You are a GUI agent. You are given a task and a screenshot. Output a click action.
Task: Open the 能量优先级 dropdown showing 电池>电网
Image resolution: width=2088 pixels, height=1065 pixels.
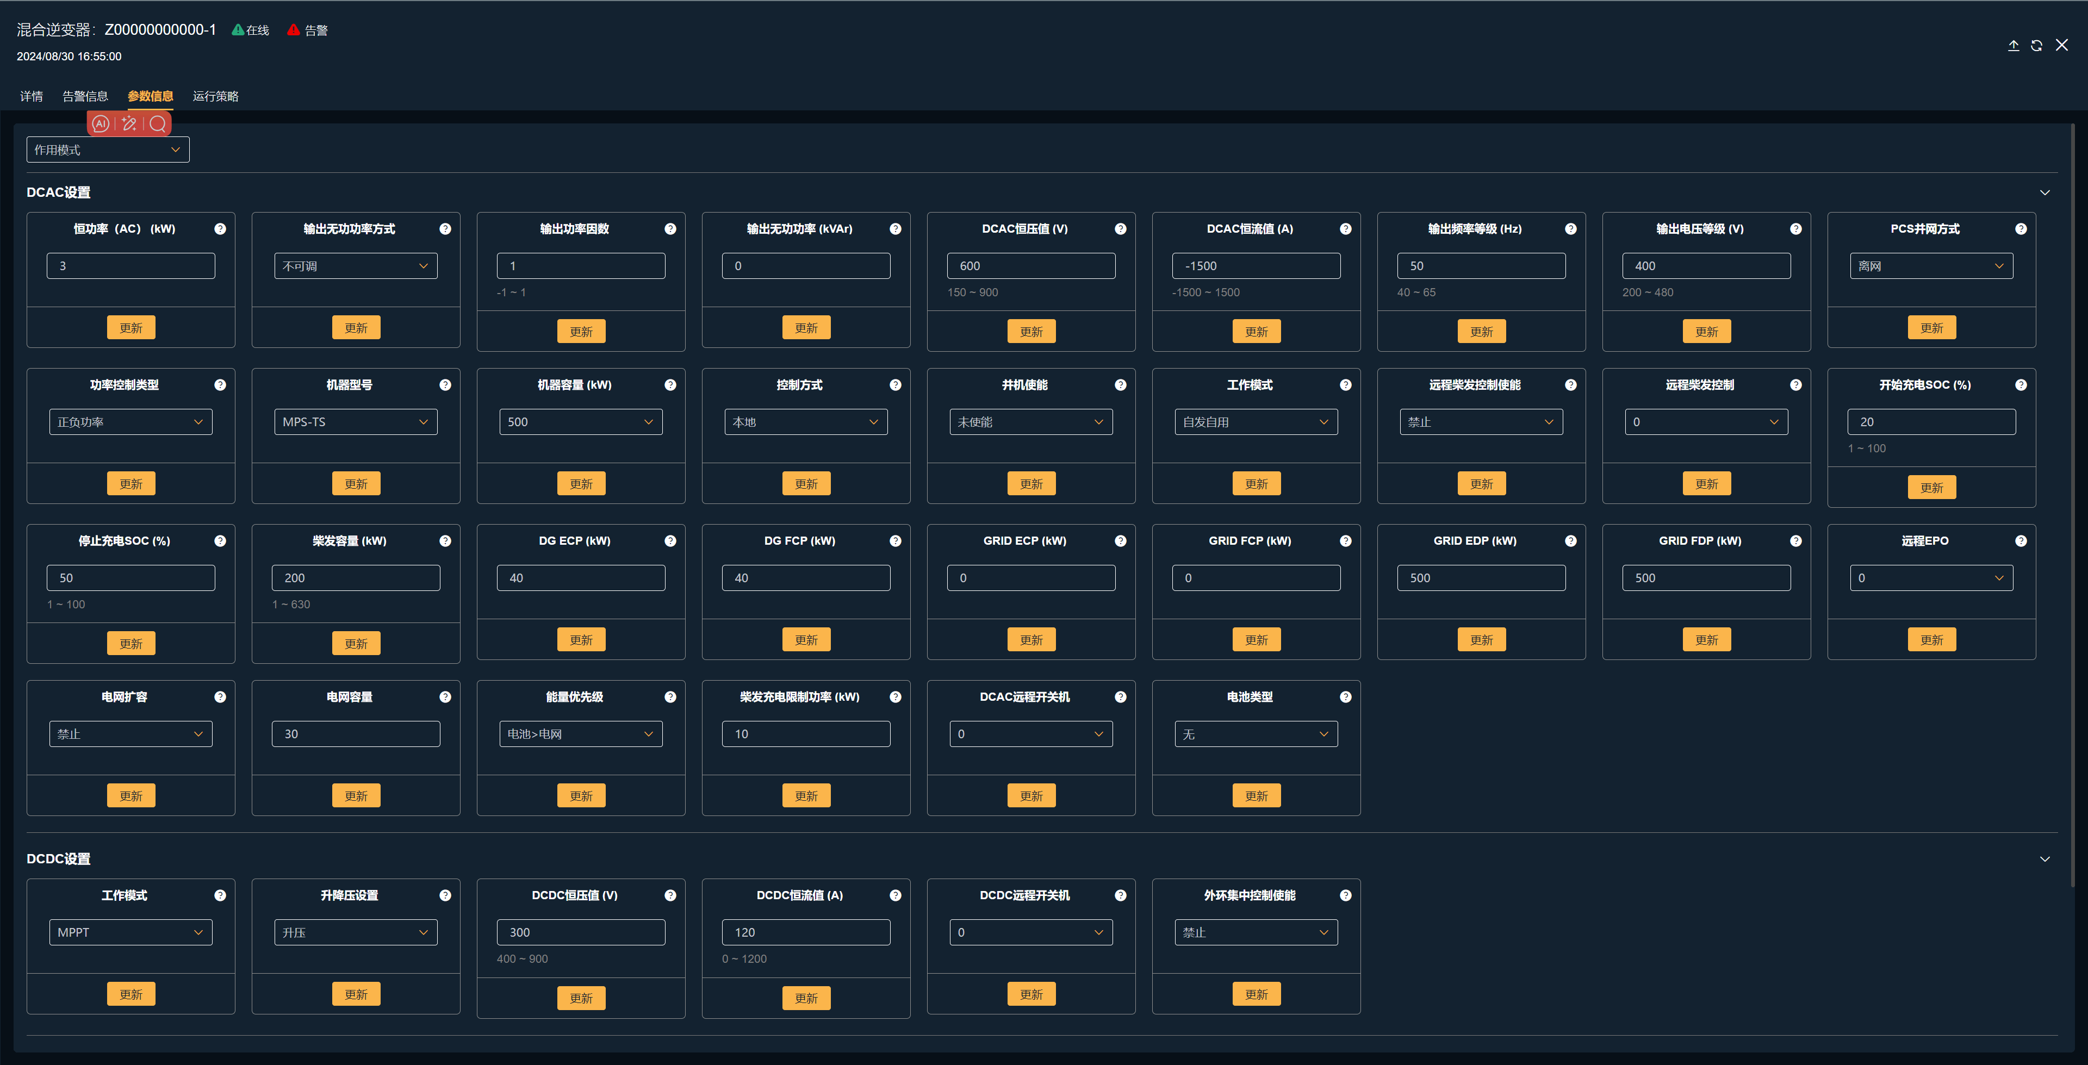pos(581,734)
